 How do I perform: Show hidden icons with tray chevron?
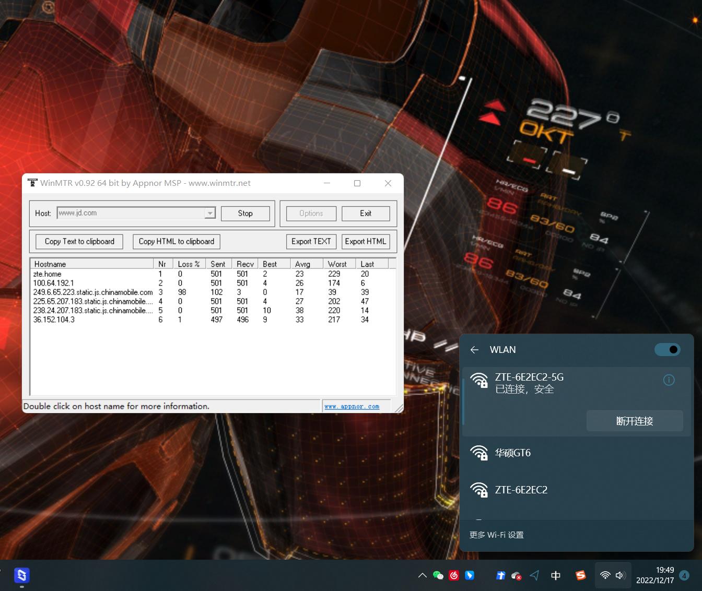pyautogui.click(x=422, y=575)
